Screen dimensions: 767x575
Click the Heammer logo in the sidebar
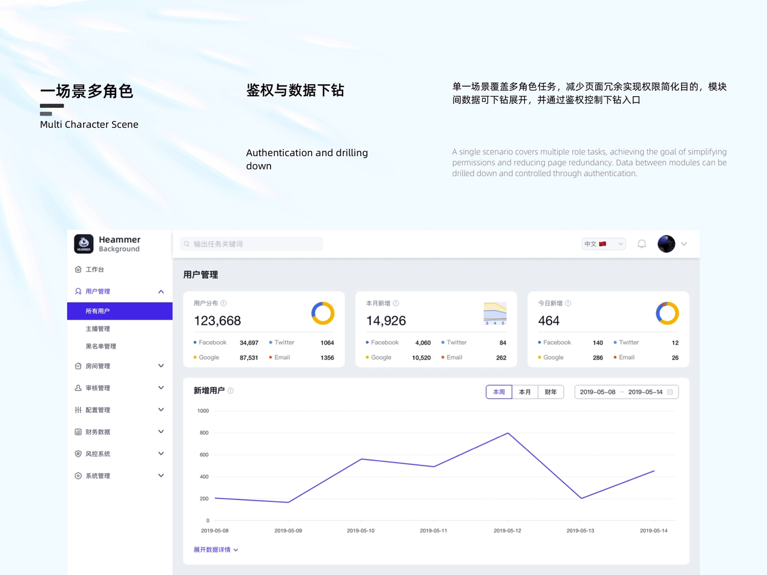tap(83, 243)
